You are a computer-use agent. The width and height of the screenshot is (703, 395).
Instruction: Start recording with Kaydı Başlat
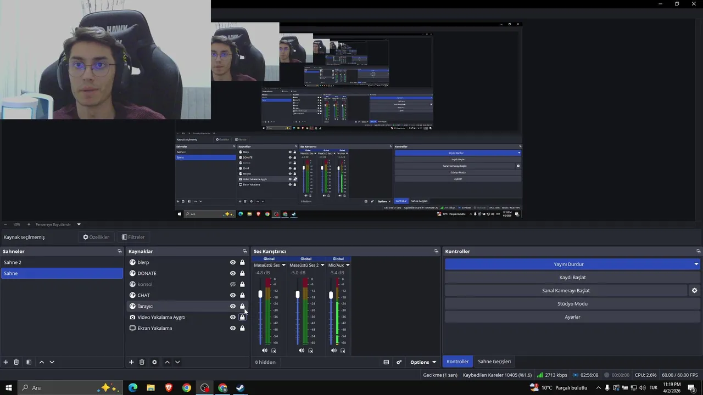(x=572, y=278)
